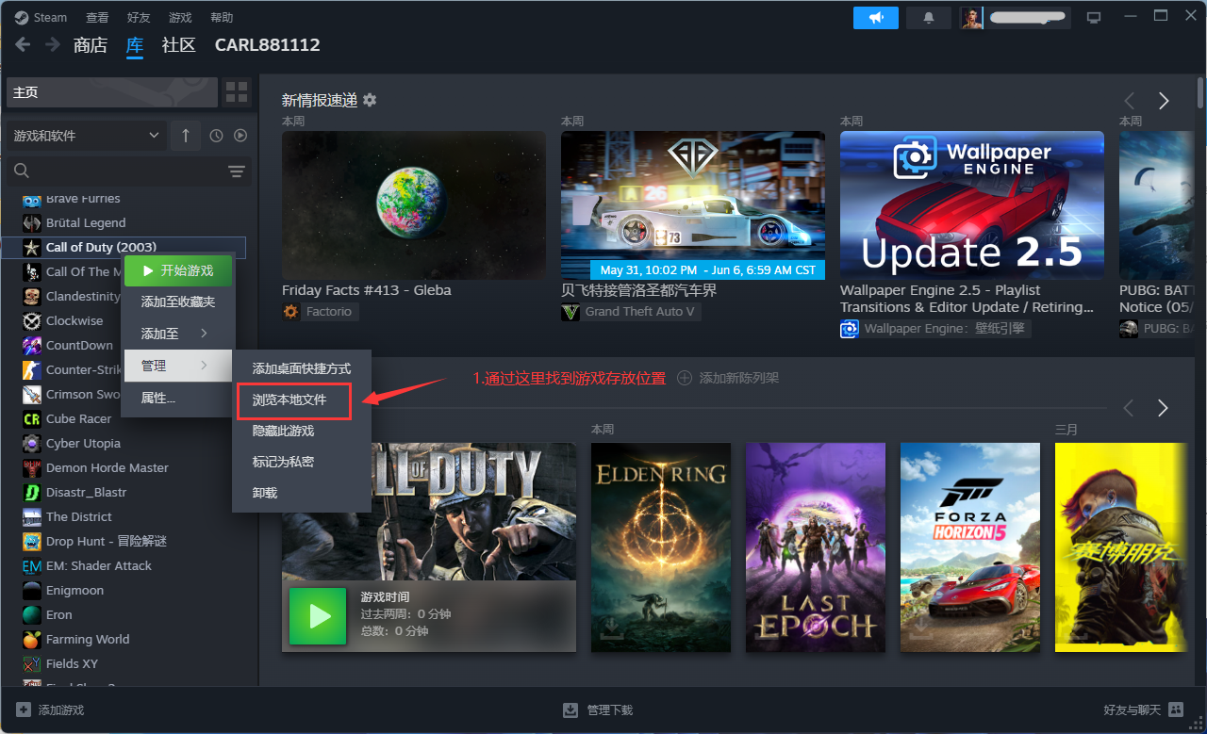Open the library search filter icon
1207x734 pixels.
(x=236, y=171)
